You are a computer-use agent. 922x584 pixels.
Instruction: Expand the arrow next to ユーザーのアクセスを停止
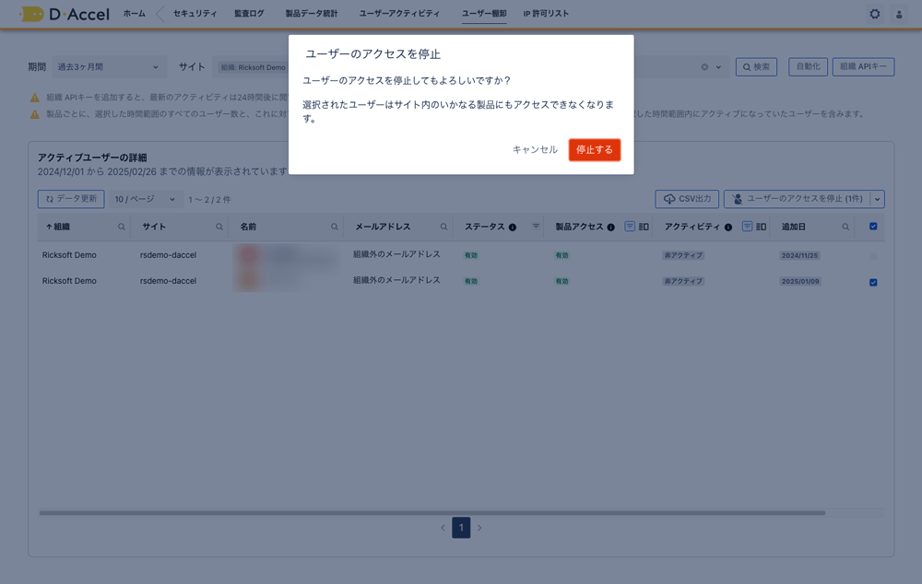(x=878, y=199)
